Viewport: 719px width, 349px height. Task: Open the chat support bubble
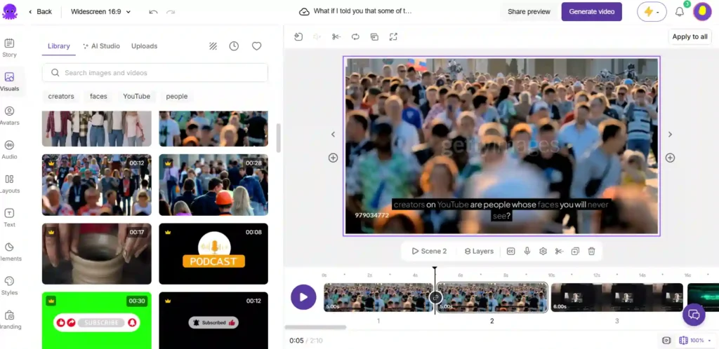tap(694, 315)
